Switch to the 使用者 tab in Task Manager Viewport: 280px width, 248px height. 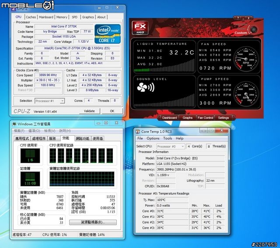point(98,138)
